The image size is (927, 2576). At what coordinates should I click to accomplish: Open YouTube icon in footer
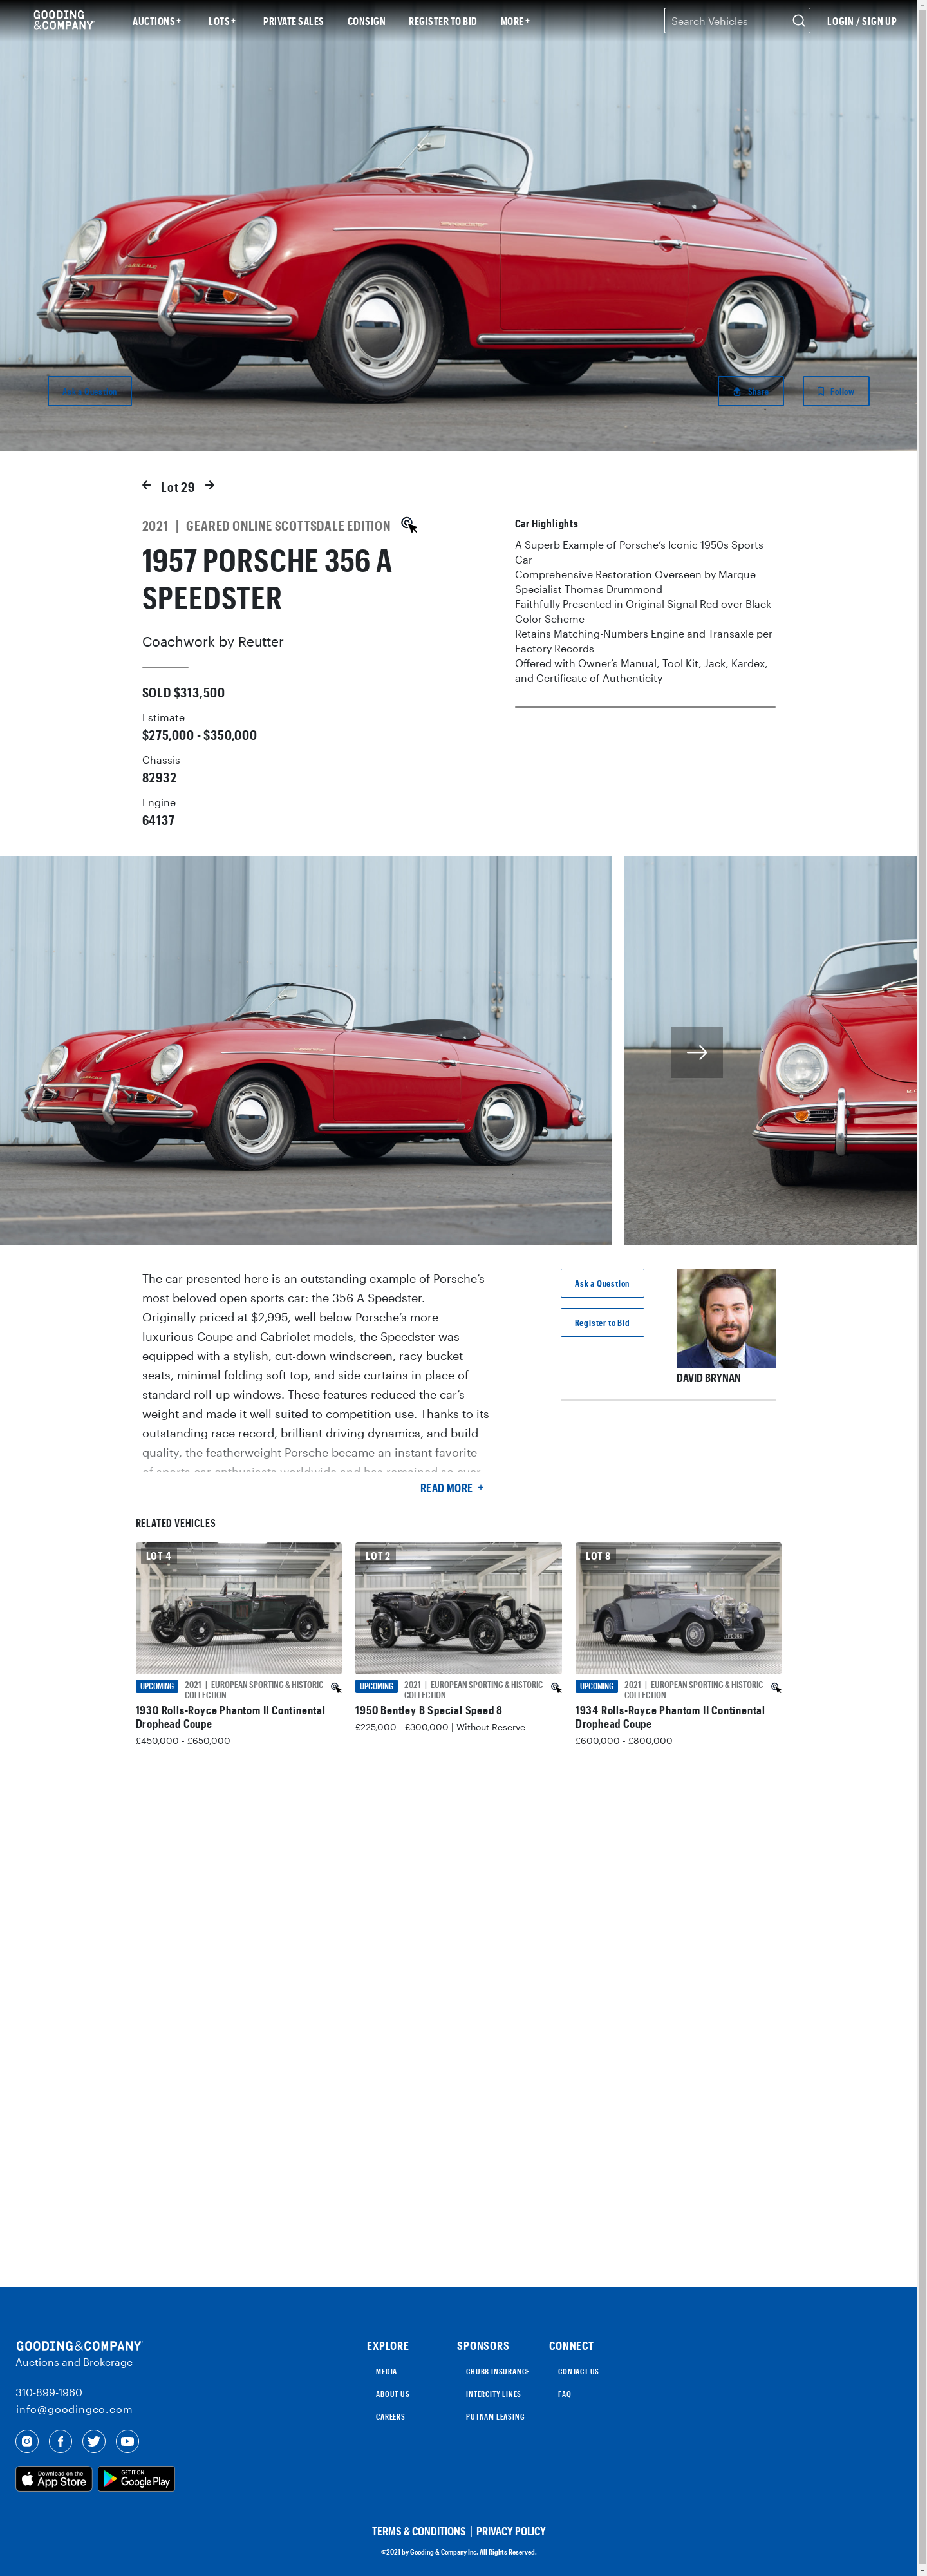coord(128,2441)
